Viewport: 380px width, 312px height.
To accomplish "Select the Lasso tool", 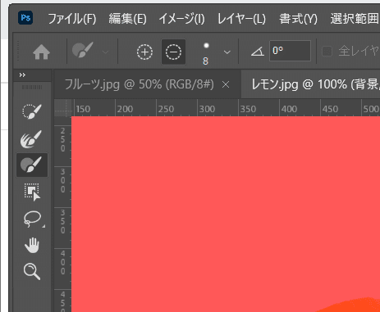I will coord(33,219).
